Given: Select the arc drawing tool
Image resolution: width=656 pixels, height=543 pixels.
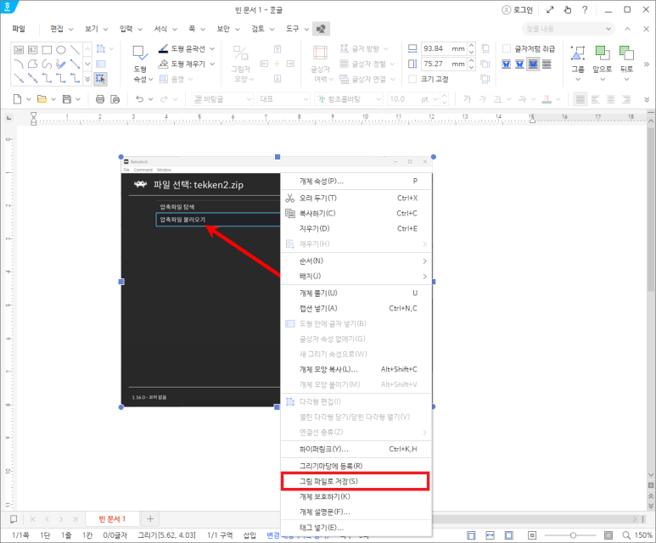Looking at the screenshot, I should coord(19,64).
